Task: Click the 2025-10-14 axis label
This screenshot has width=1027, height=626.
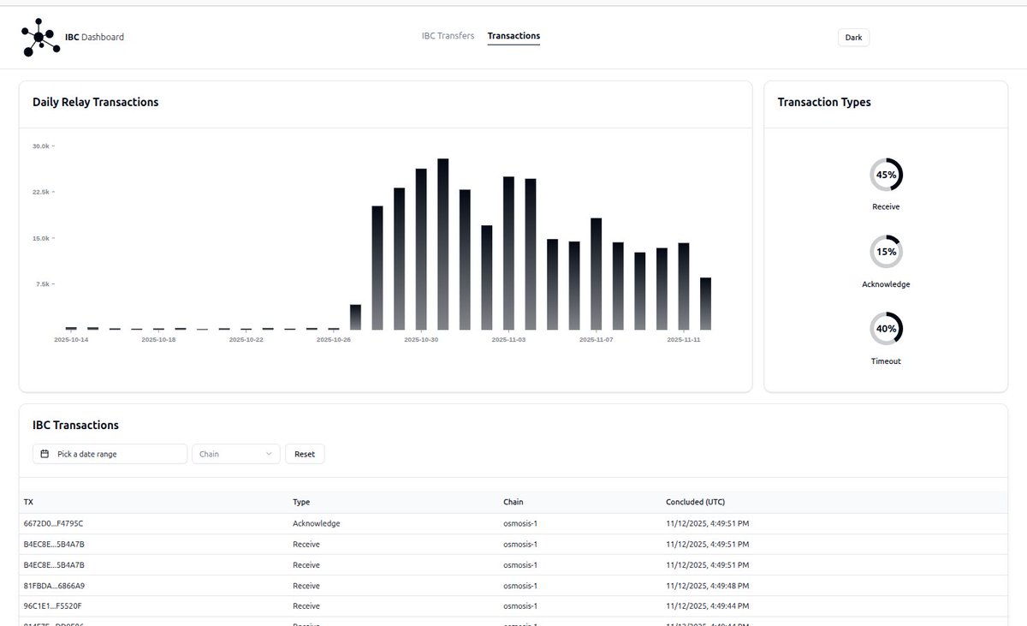Action: tap(71, 340)
